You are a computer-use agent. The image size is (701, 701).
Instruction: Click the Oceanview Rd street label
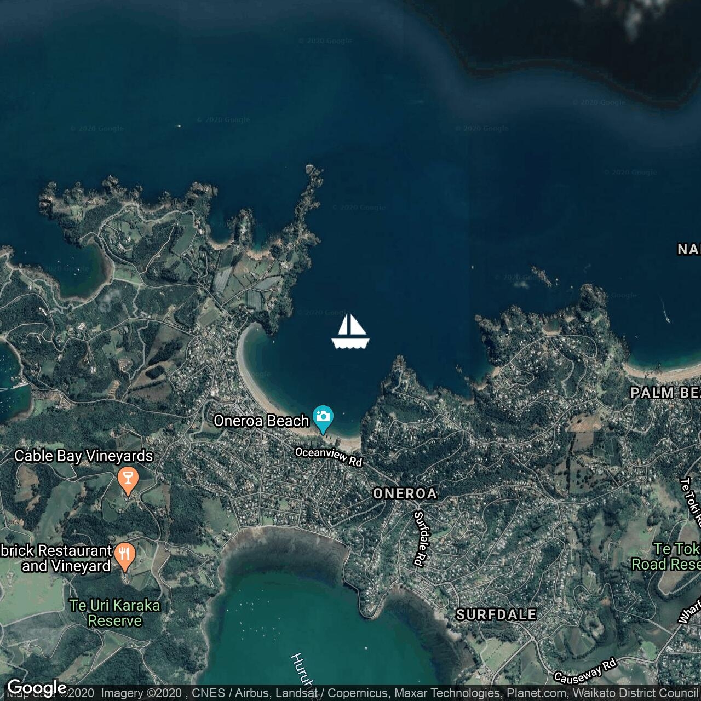click(x=329, y=457)
